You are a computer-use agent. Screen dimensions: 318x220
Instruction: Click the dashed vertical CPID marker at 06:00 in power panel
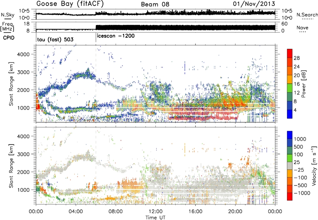pos(96,84)
